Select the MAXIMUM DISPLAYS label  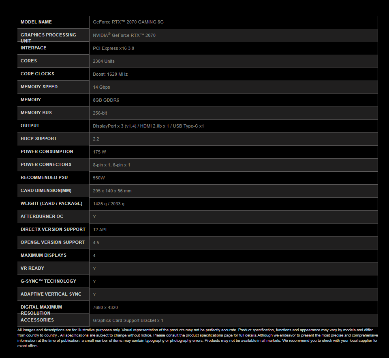pyautogui.click(x=44, y=255)
